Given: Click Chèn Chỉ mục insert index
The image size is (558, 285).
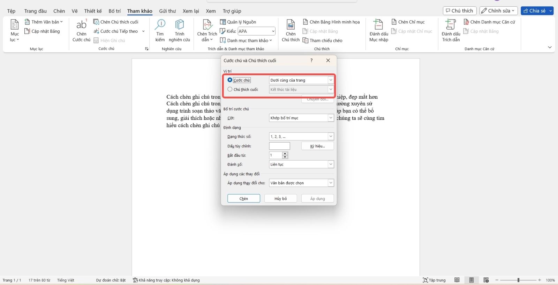Looking at the screenshot, I should click(x=408, y=22).
